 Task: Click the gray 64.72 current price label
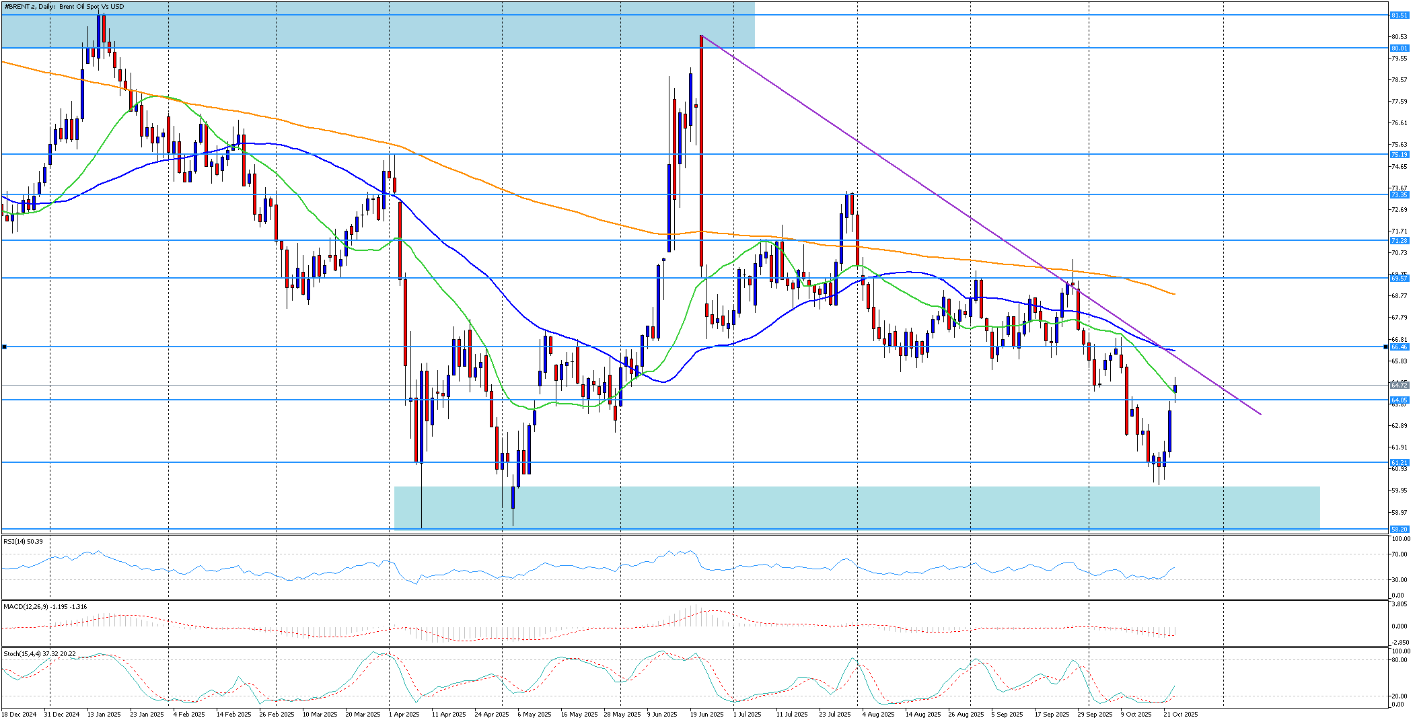coord(1399,385)
